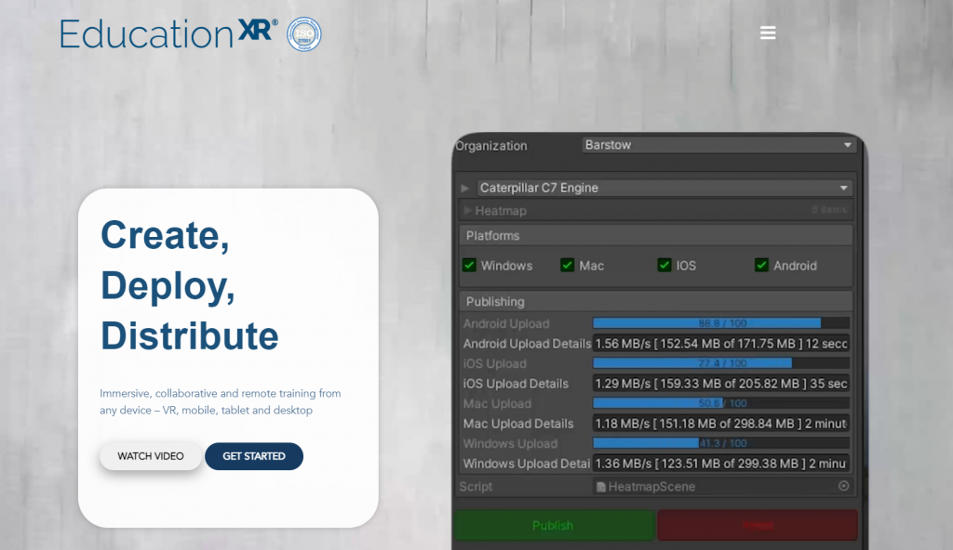
Task: Click the Mac Upload progress bar
Action: click(721, 403)
